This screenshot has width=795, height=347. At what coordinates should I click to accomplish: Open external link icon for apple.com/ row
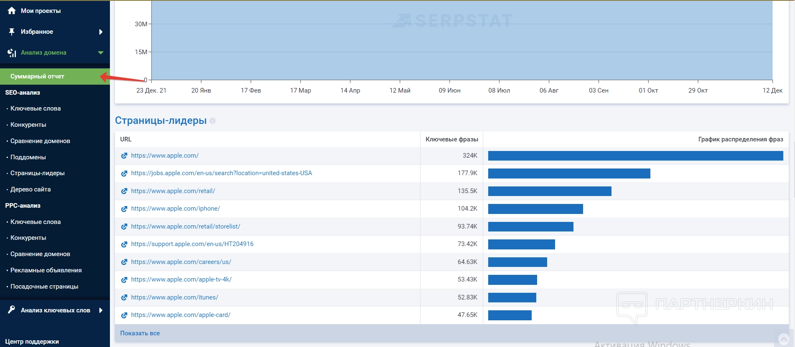124,156
